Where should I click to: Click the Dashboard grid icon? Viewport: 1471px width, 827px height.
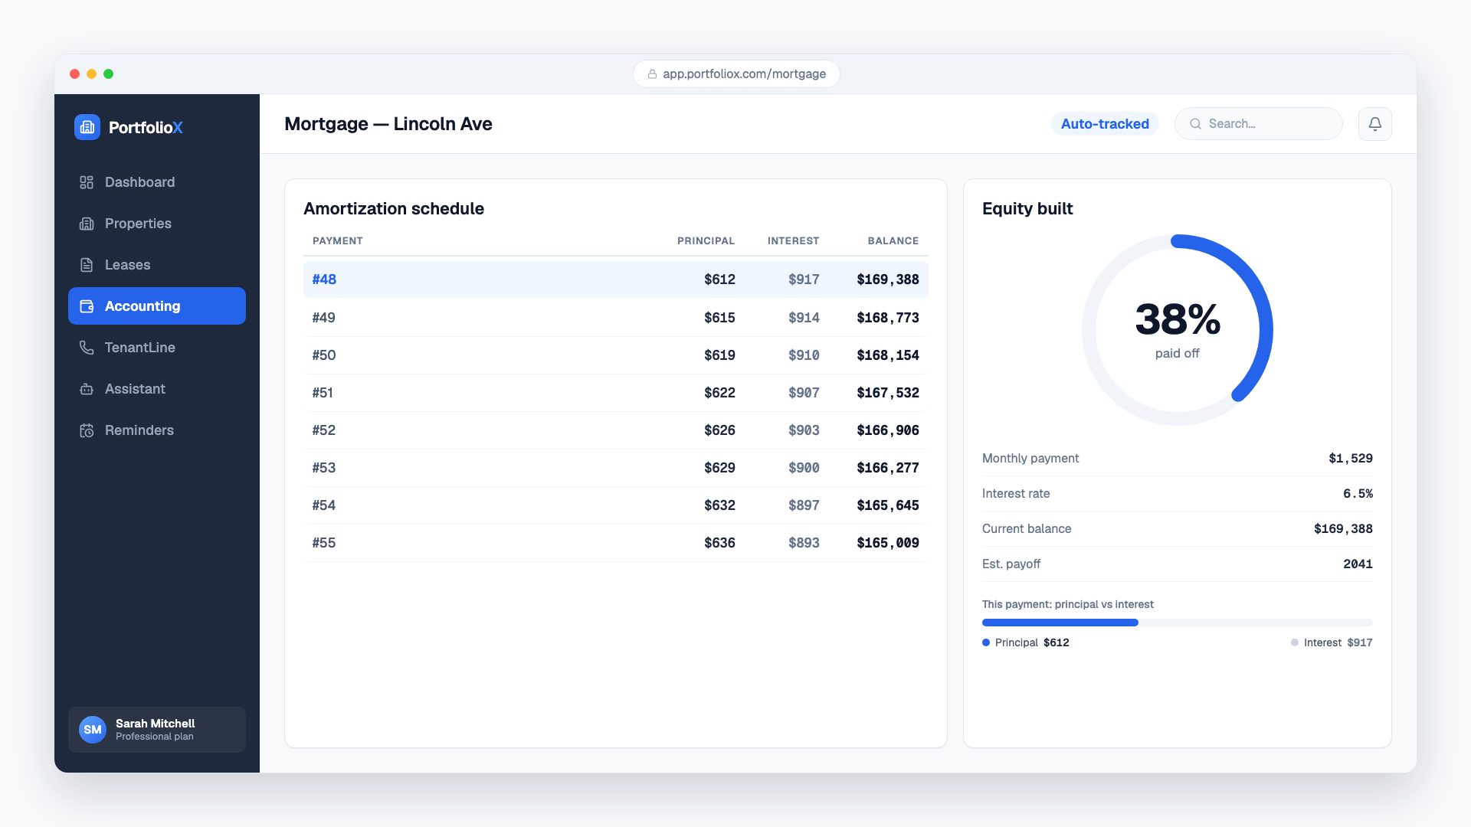[87, 182]
